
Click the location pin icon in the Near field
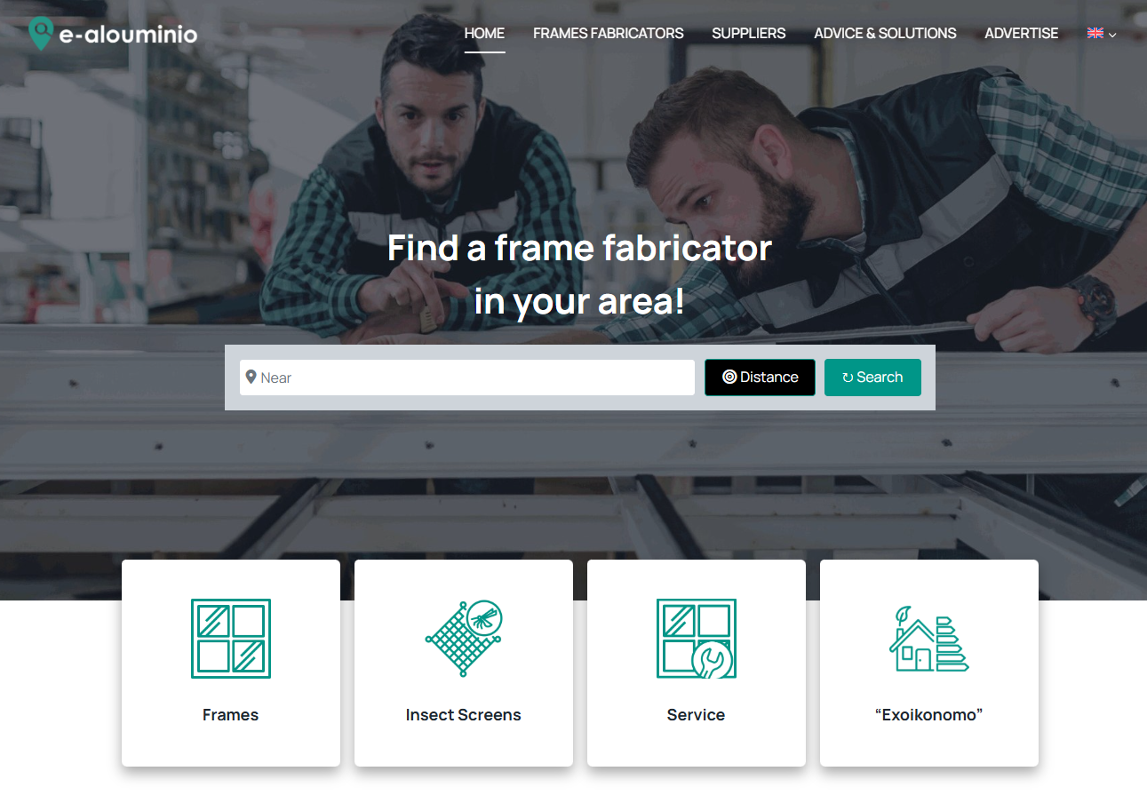(x=251, y=378)
